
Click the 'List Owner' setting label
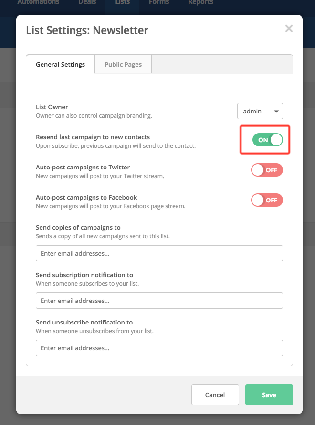(52, 107)
